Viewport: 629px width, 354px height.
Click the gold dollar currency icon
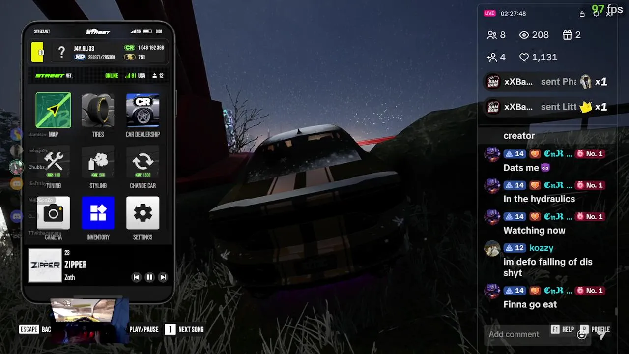129,57
